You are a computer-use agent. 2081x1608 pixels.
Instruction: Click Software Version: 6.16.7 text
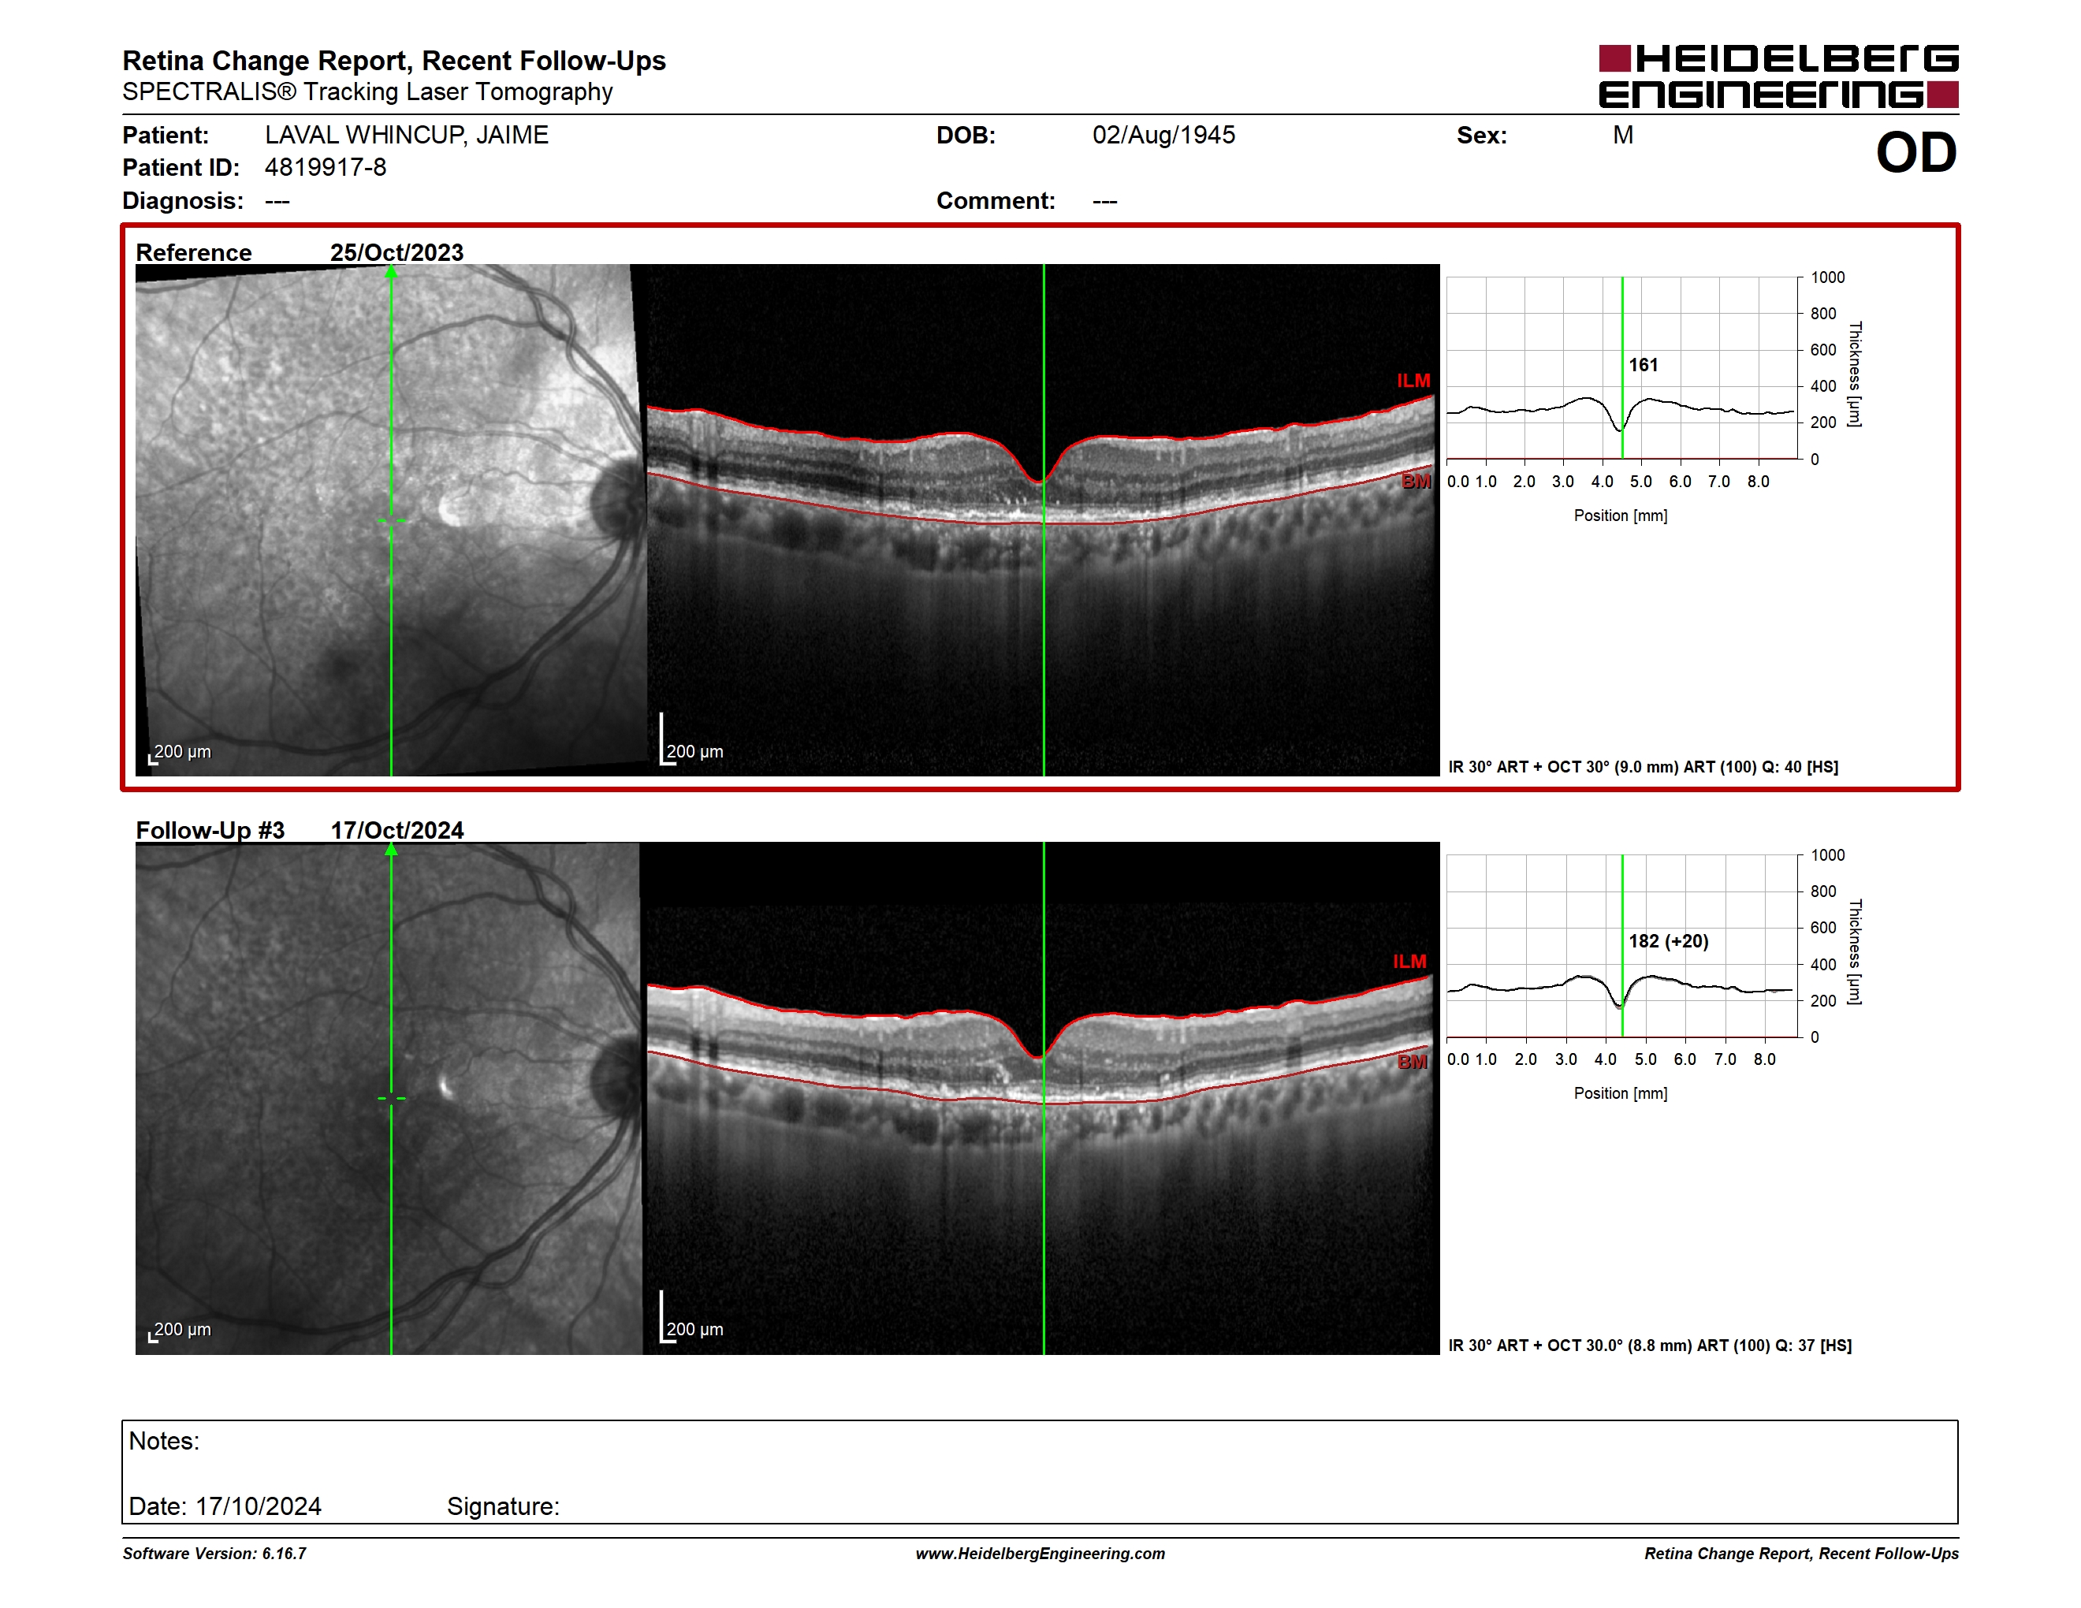[x=214, y=1554]
